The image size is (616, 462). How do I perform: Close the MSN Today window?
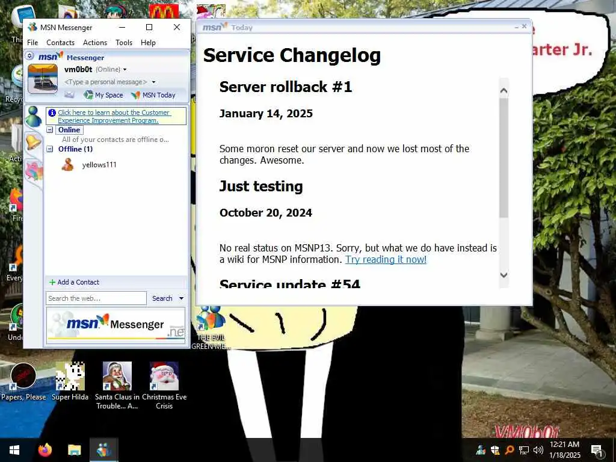coord(524,26)
